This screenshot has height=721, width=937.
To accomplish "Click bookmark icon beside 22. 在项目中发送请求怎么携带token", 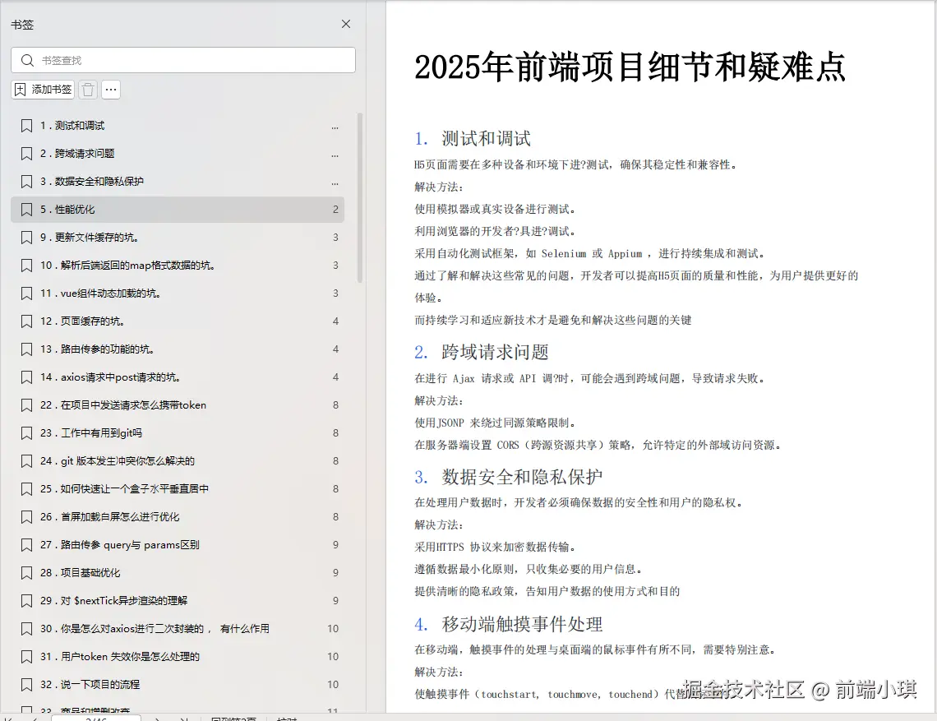I will (26, 405).
